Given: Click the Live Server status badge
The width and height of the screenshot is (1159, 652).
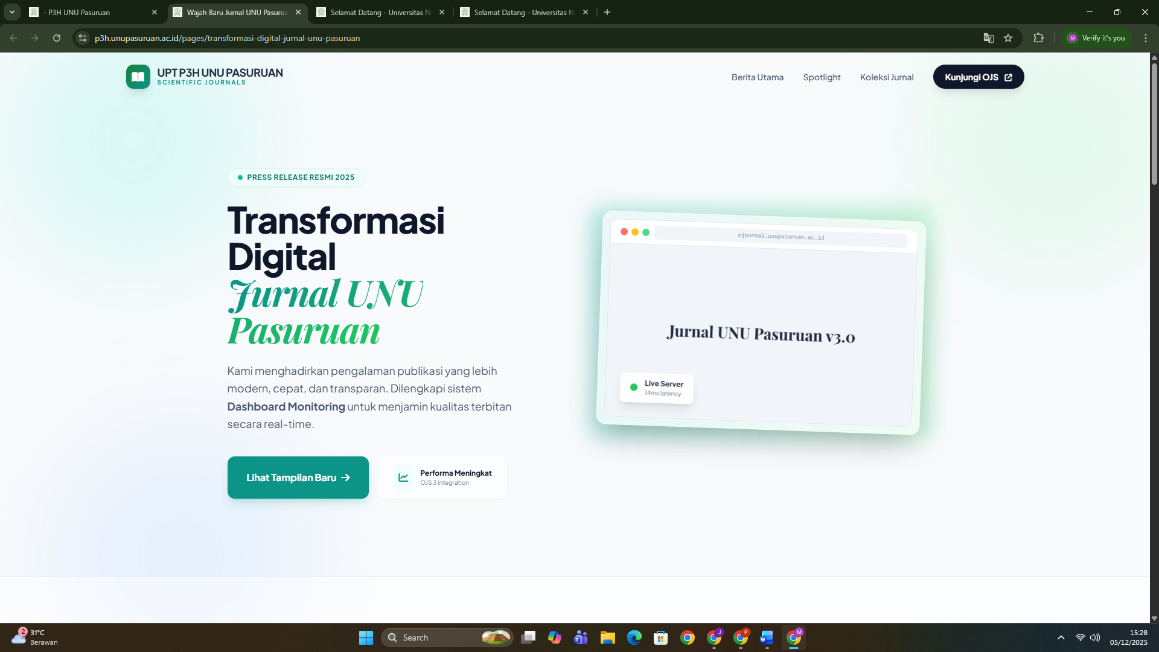Looking at the screenshot, I should click(x=657, y=388).
